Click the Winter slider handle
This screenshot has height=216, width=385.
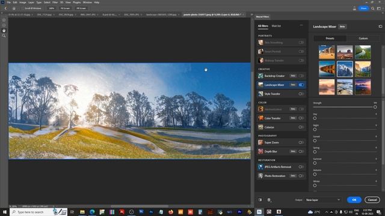[315, 185]
